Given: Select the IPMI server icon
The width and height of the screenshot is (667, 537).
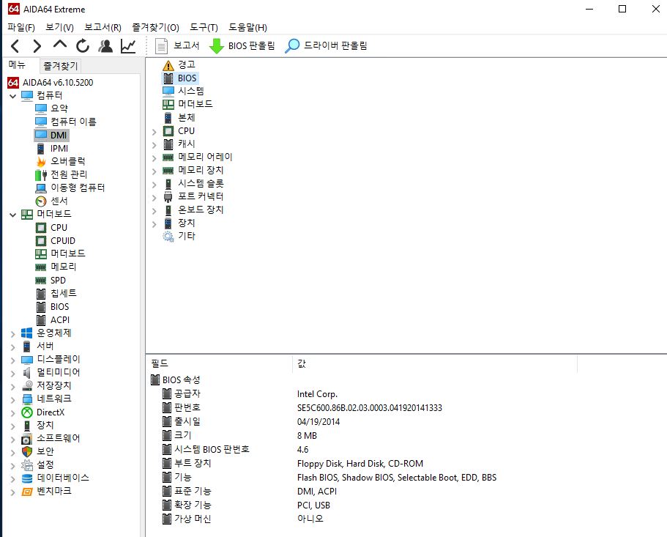Looking at the screenshot, I should point(41,149).
